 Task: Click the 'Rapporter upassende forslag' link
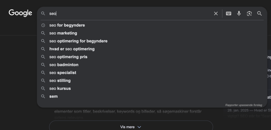coord(243,105)
